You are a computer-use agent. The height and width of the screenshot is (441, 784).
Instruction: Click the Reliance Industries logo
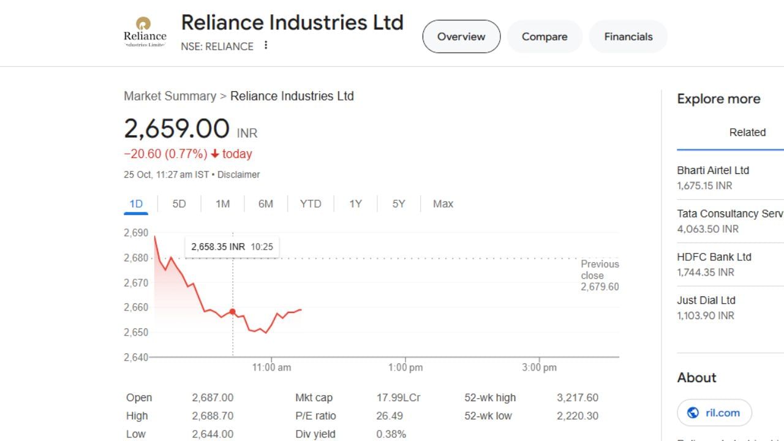coord(145,32)
